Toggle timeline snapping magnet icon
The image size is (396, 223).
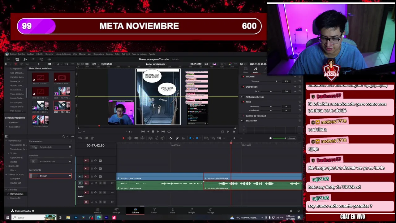pos(171,138)
